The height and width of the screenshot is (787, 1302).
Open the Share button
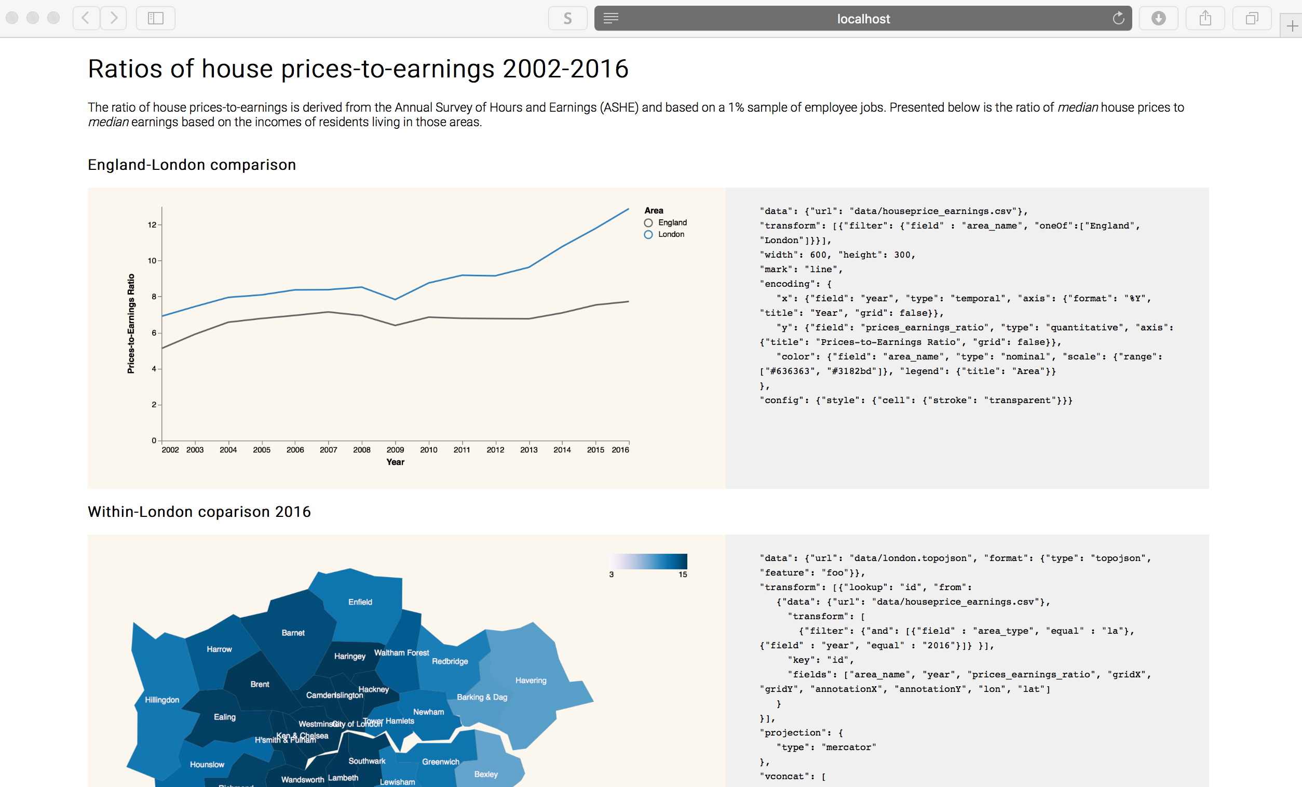point(1205,19)
